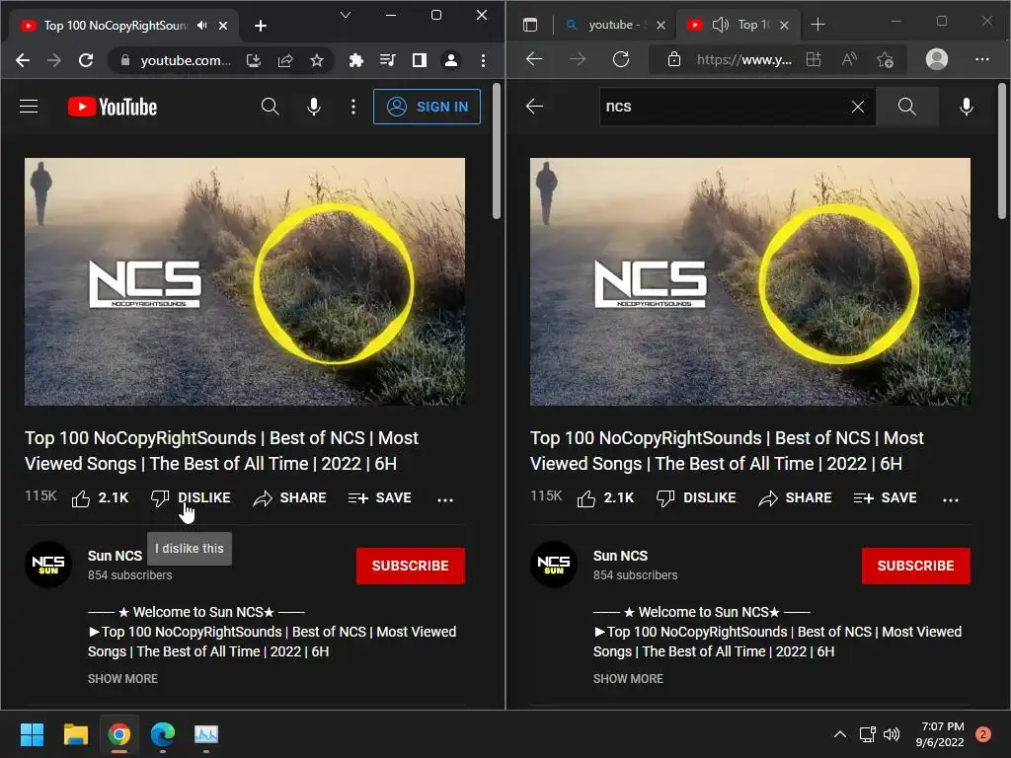
Task: Click Edge site info lock icon
Action: [x=673, y=59]
